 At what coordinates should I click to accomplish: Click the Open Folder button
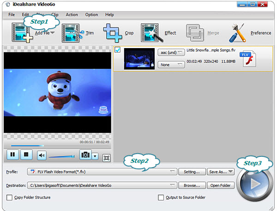point(221,186)
